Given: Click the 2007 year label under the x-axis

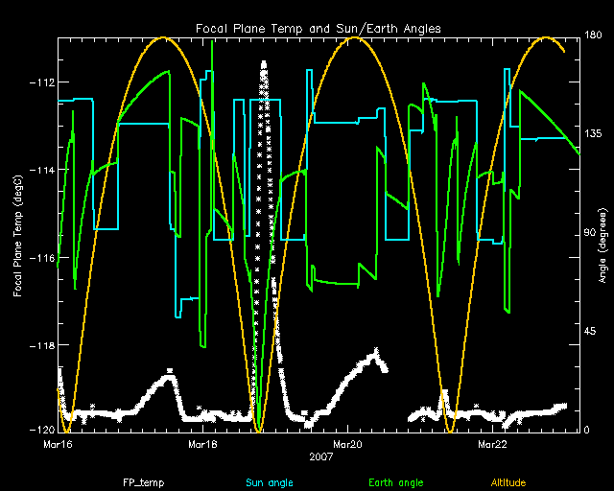Looking at the screenshot, I should [x=321, y=457].
